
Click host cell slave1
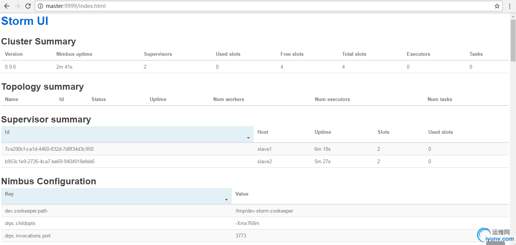click(265, 149)
